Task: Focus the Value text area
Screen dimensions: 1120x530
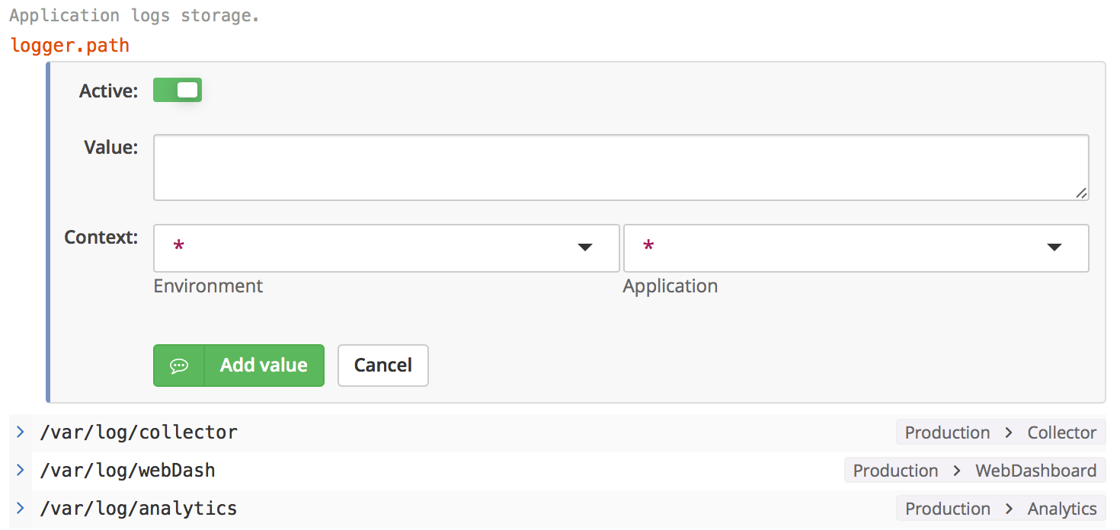Action: tap(621, 168)
